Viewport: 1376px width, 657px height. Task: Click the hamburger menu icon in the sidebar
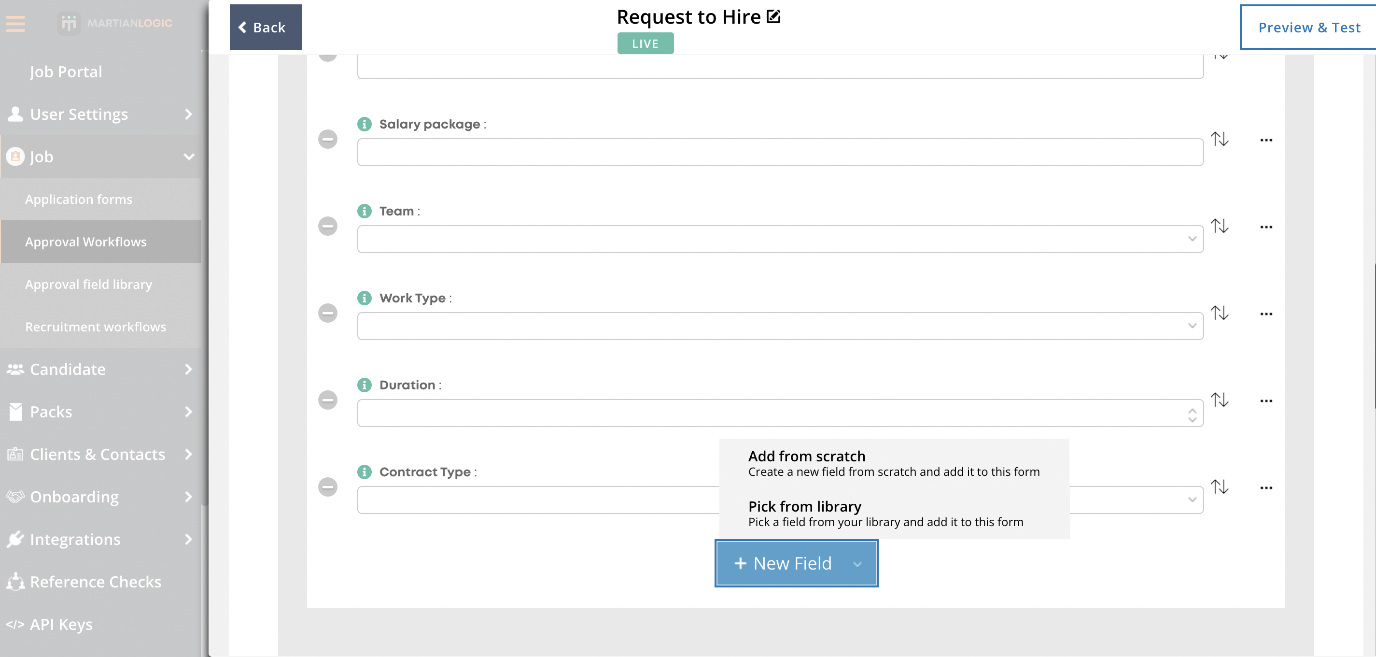coord(15,24)
